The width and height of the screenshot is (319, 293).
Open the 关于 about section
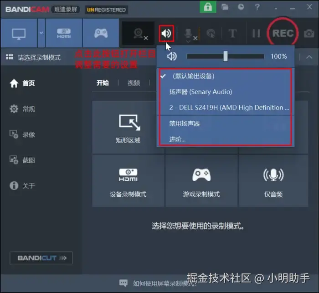(22, 185)
